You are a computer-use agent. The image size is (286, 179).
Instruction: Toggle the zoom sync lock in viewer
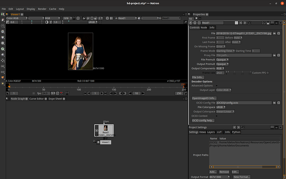tap(74, 18)
